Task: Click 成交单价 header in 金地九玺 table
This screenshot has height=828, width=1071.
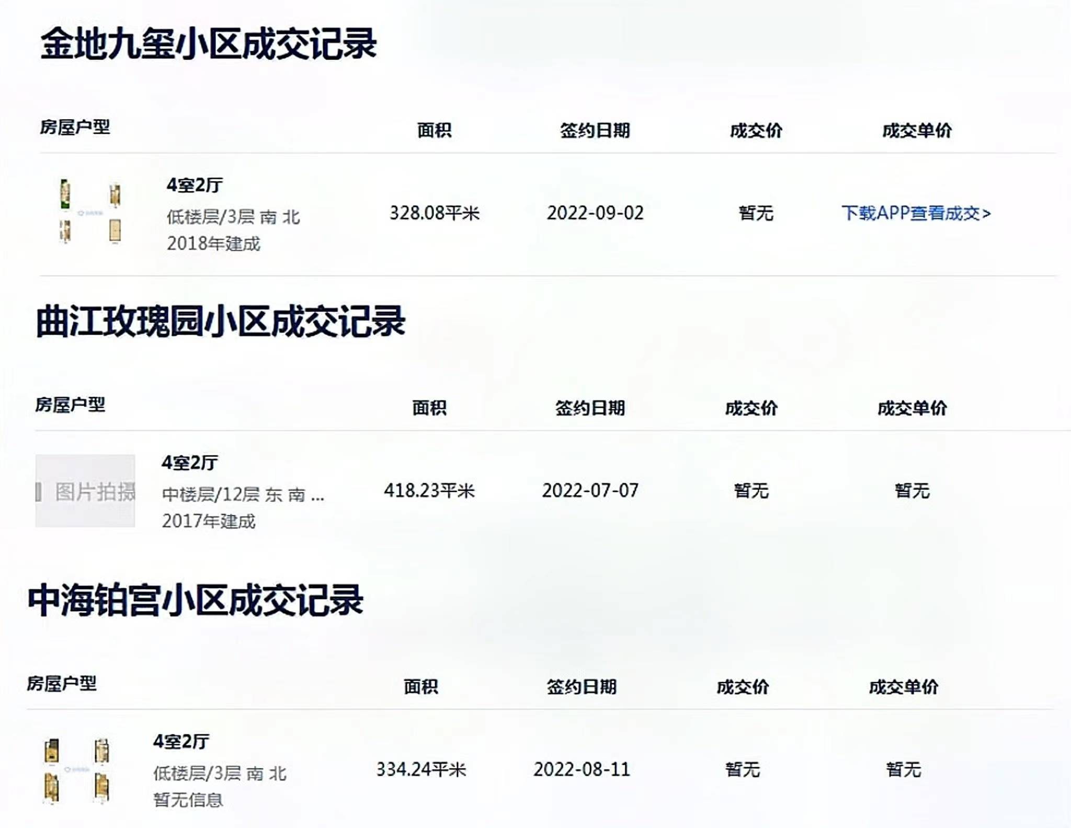Action: click(917, 130)
